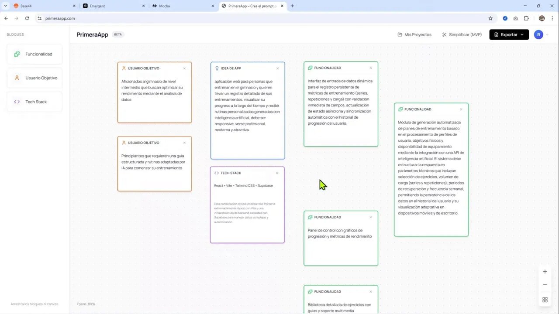Open the grid overview icon at bottom right
Screen dimensions: 559x314
tap(545, 300)
